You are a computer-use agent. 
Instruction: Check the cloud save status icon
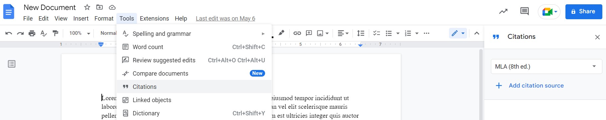[112, 7]
